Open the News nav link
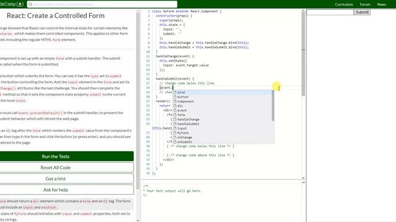 click(x=381, y=4)
